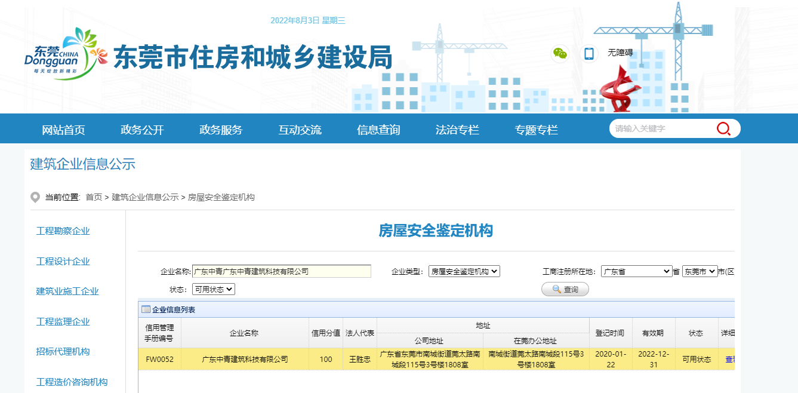This screenshot has height=393, width=798.
Task: Focus the 企业名称 input field
Action: tap(281, 271)
